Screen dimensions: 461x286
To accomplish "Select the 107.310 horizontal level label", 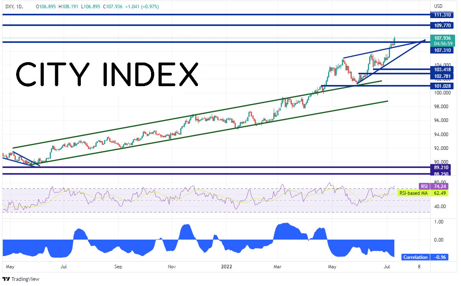I will (442, 50).
